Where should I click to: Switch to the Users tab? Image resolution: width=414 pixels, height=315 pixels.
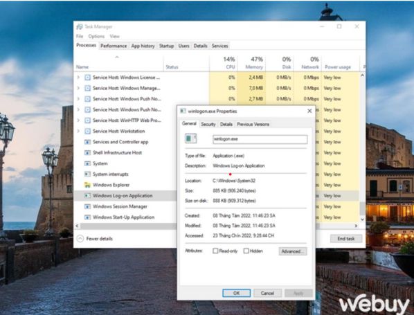(183, 46)
